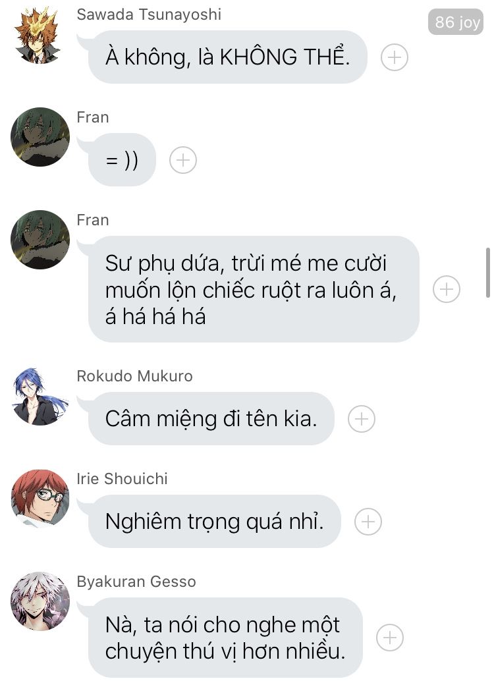Select the "Sawada Tsunayoshi" sender name
Image resolution: width=494 pixels, height=687 pixels.
click(x=149, y=14)
